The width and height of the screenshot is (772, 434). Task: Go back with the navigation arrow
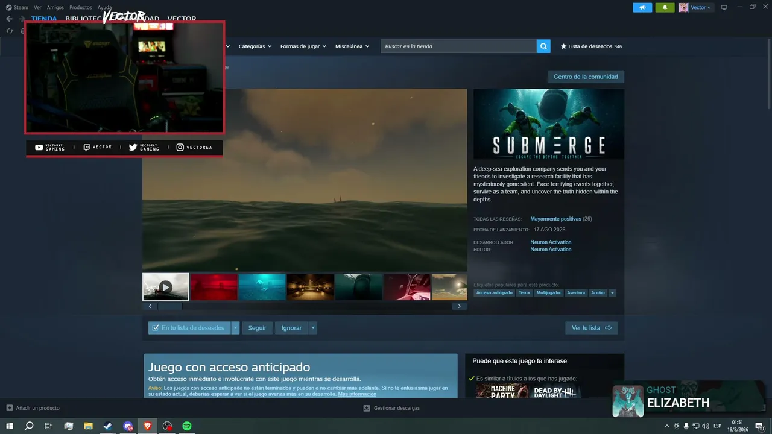coord(9,19)
